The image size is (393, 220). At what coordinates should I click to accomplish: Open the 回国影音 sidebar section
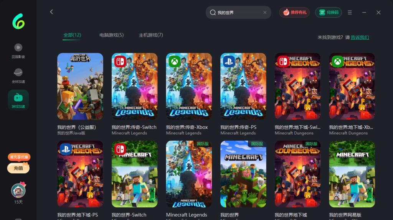pyautogui.click(x=18, y=51)
